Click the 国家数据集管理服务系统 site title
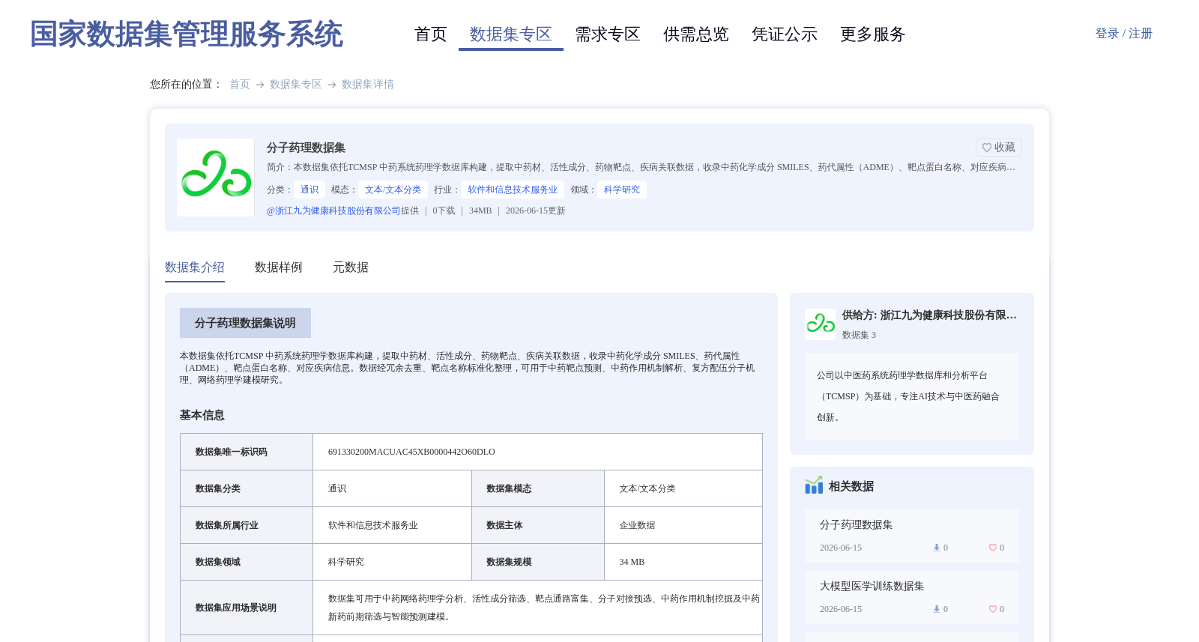 coord(187,34)
